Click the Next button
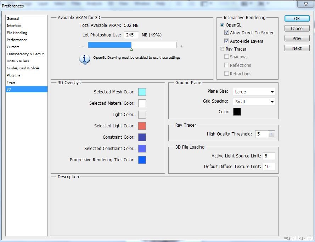Viewport: 315px width, 242px height. 297,48
